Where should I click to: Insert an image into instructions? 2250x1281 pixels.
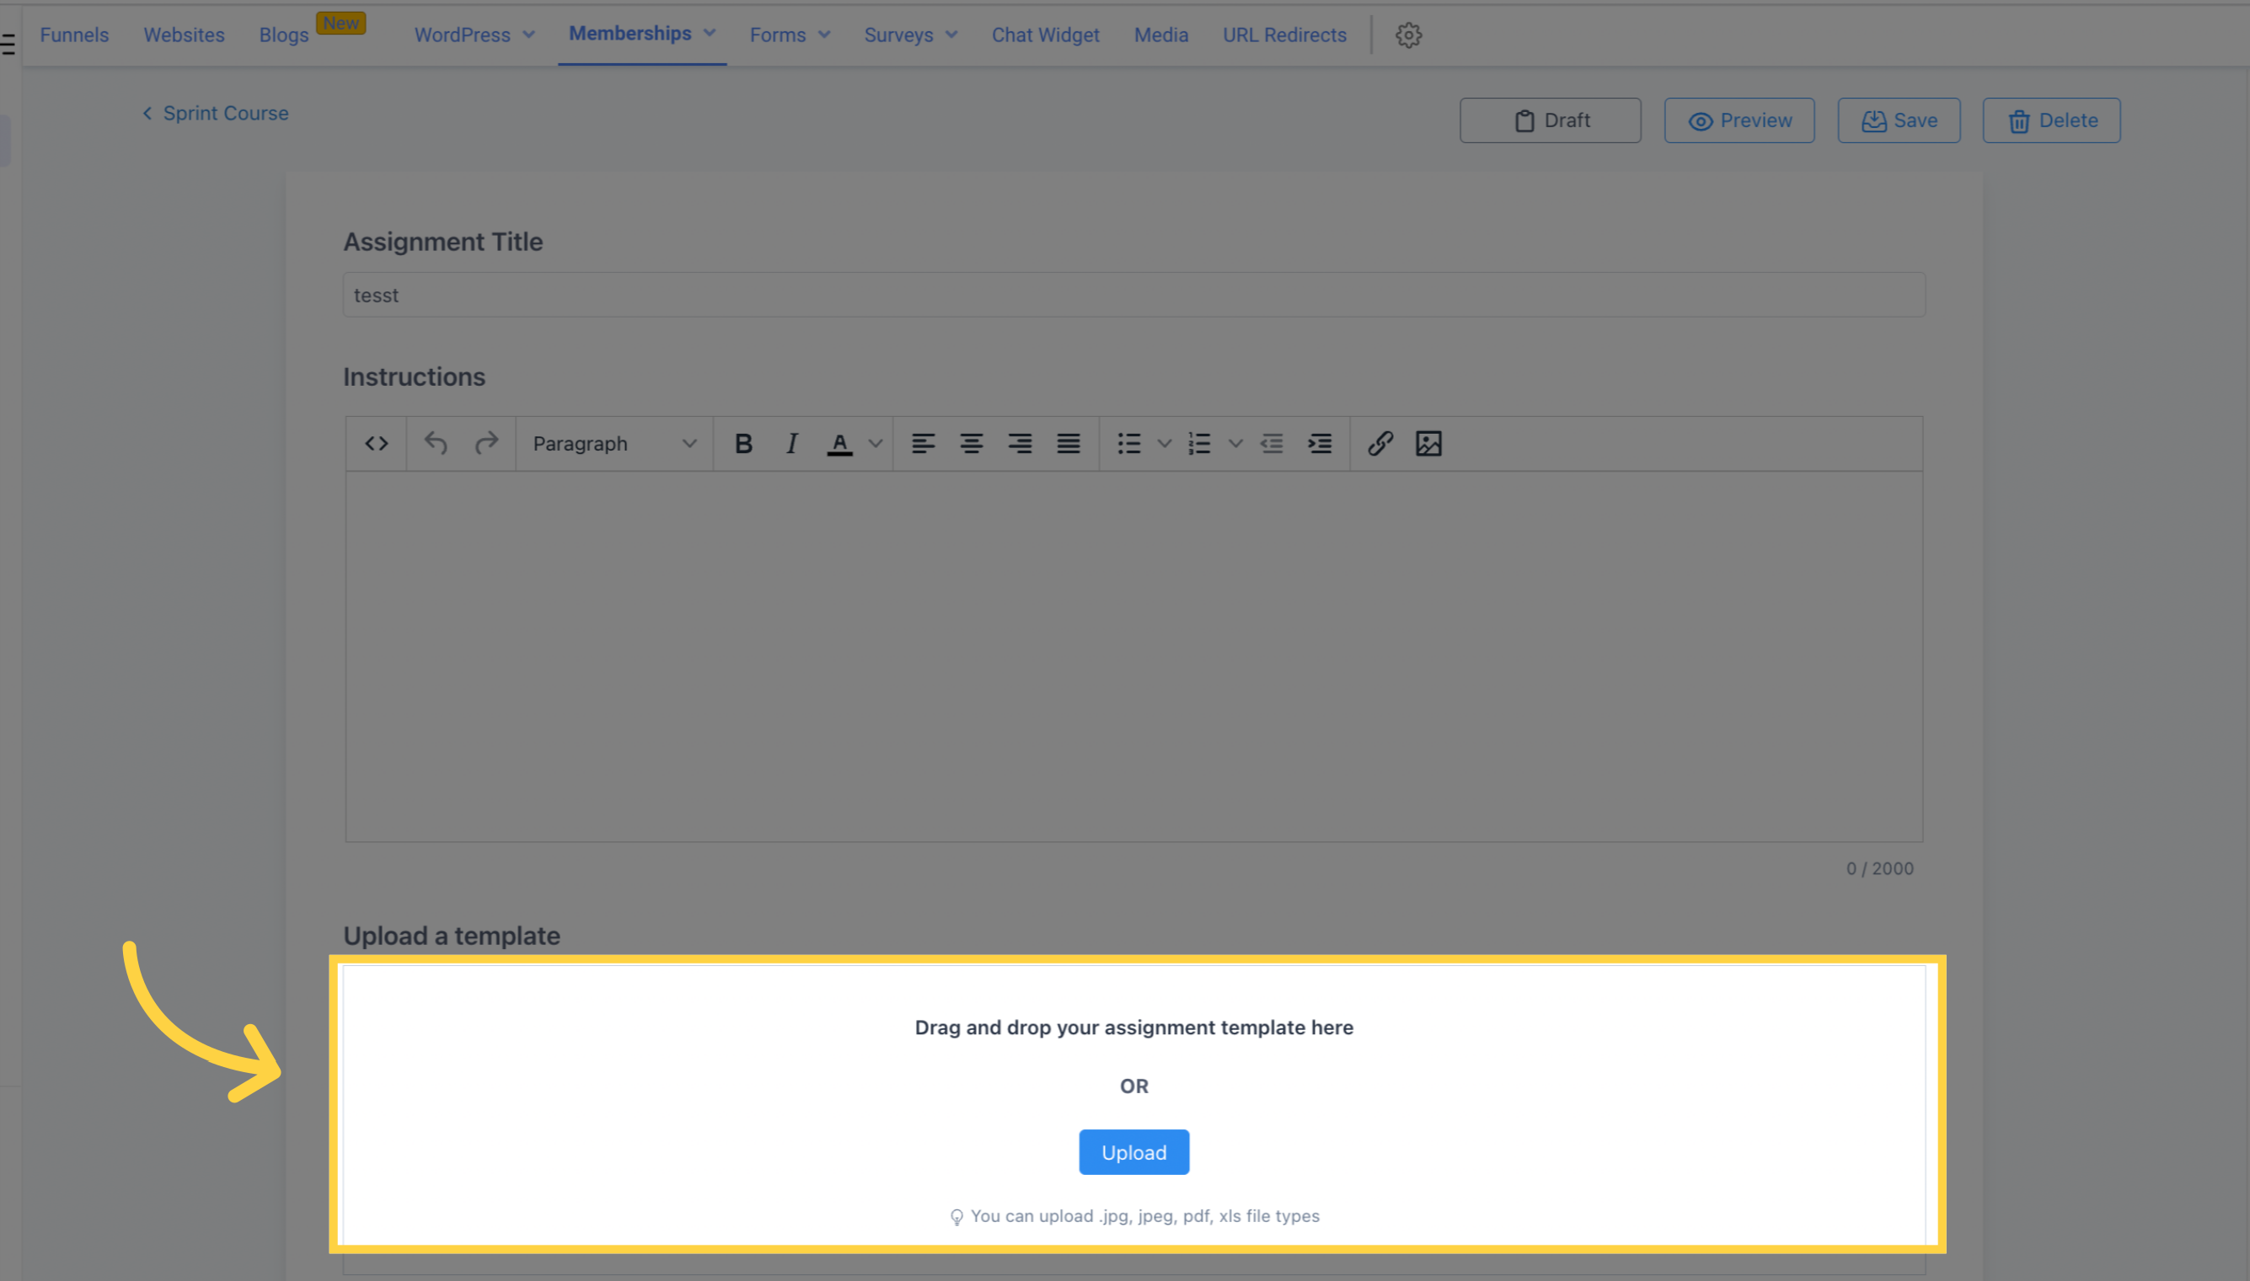1428,443
